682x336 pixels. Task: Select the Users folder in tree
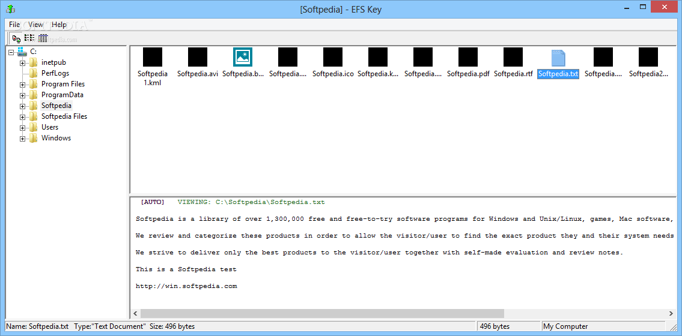pos(50,128)
